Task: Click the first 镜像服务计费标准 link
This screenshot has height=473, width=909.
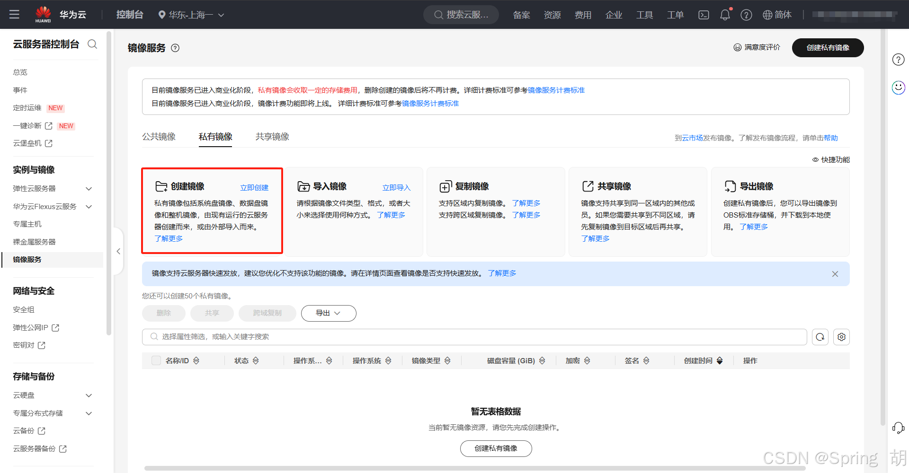Action: (x=556, y=90)
